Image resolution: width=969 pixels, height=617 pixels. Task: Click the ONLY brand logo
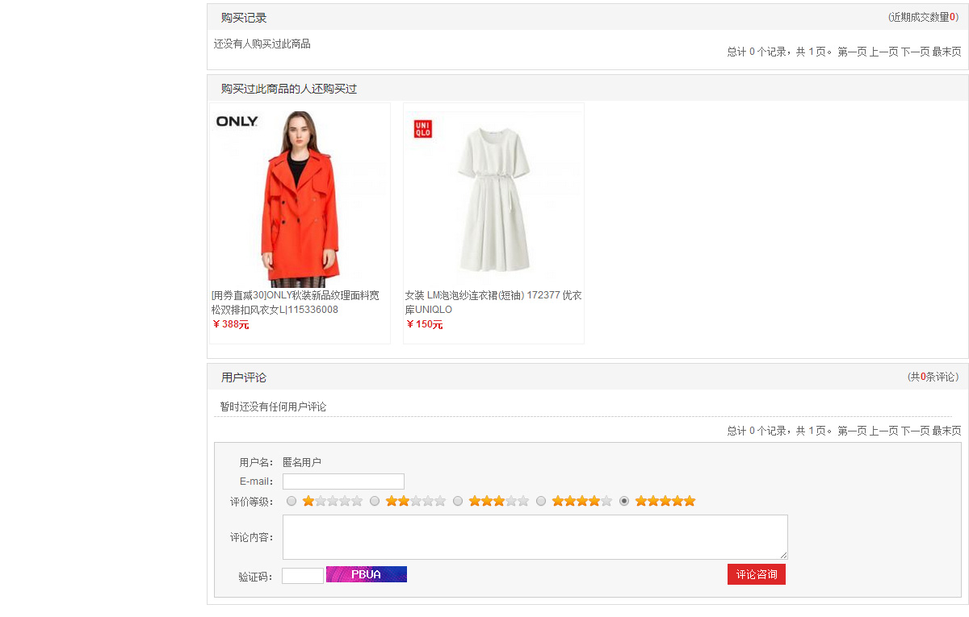click(x=237, y=122)
